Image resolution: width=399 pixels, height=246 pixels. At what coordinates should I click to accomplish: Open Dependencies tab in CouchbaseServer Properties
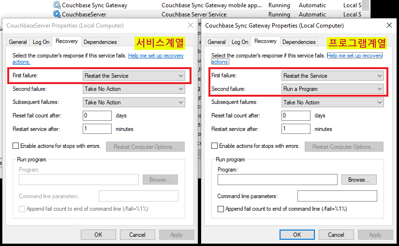(x=100, y=42)
